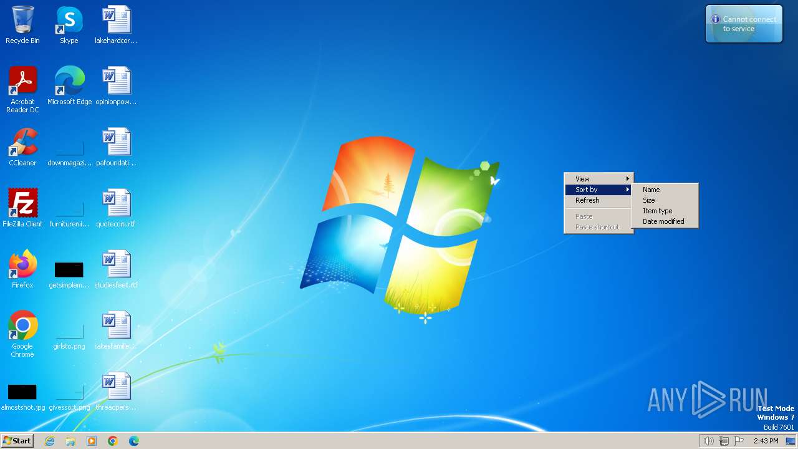Image resolution: width=798 pixels, height=449 pixels.
Task: Choose Refresh from the context menu
Action: point(598,200)
